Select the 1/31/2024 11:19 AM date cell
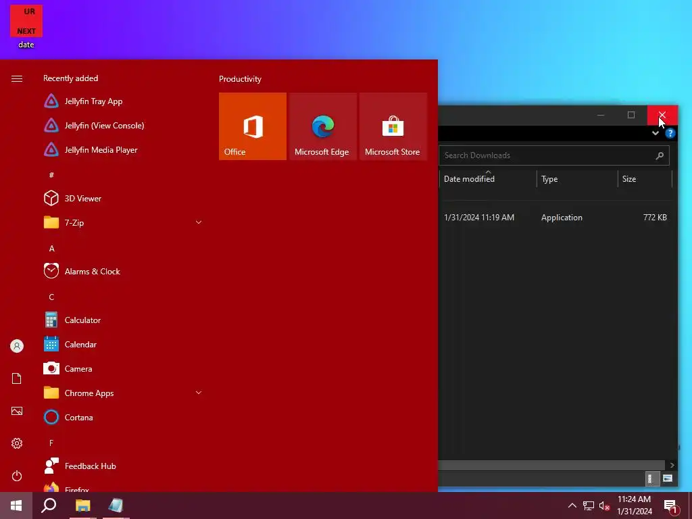 pos(479,217)
